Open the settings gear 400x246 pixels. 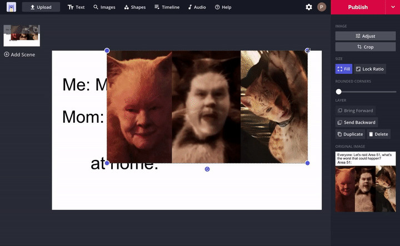(309, 7)
